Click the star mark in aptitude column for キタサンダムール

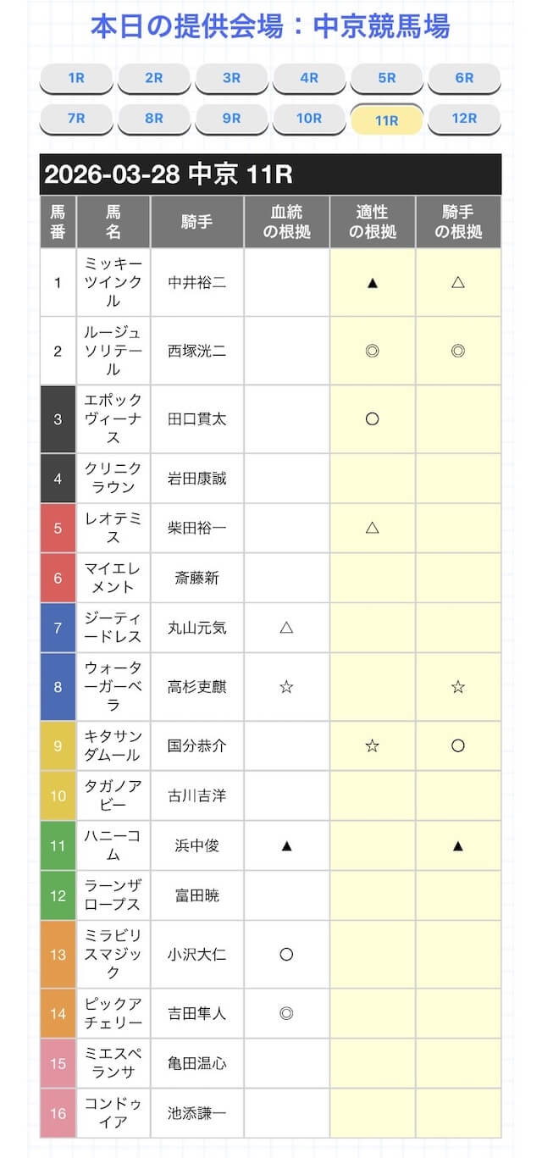(372, 745)
